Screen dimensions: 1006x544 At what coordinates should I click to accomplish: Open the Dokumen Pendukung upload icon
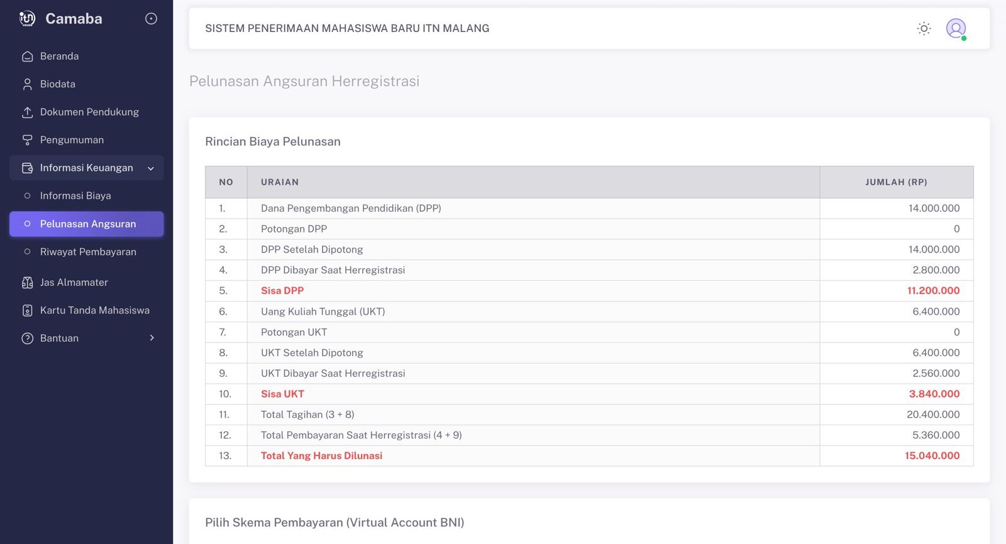coord(27,112)
